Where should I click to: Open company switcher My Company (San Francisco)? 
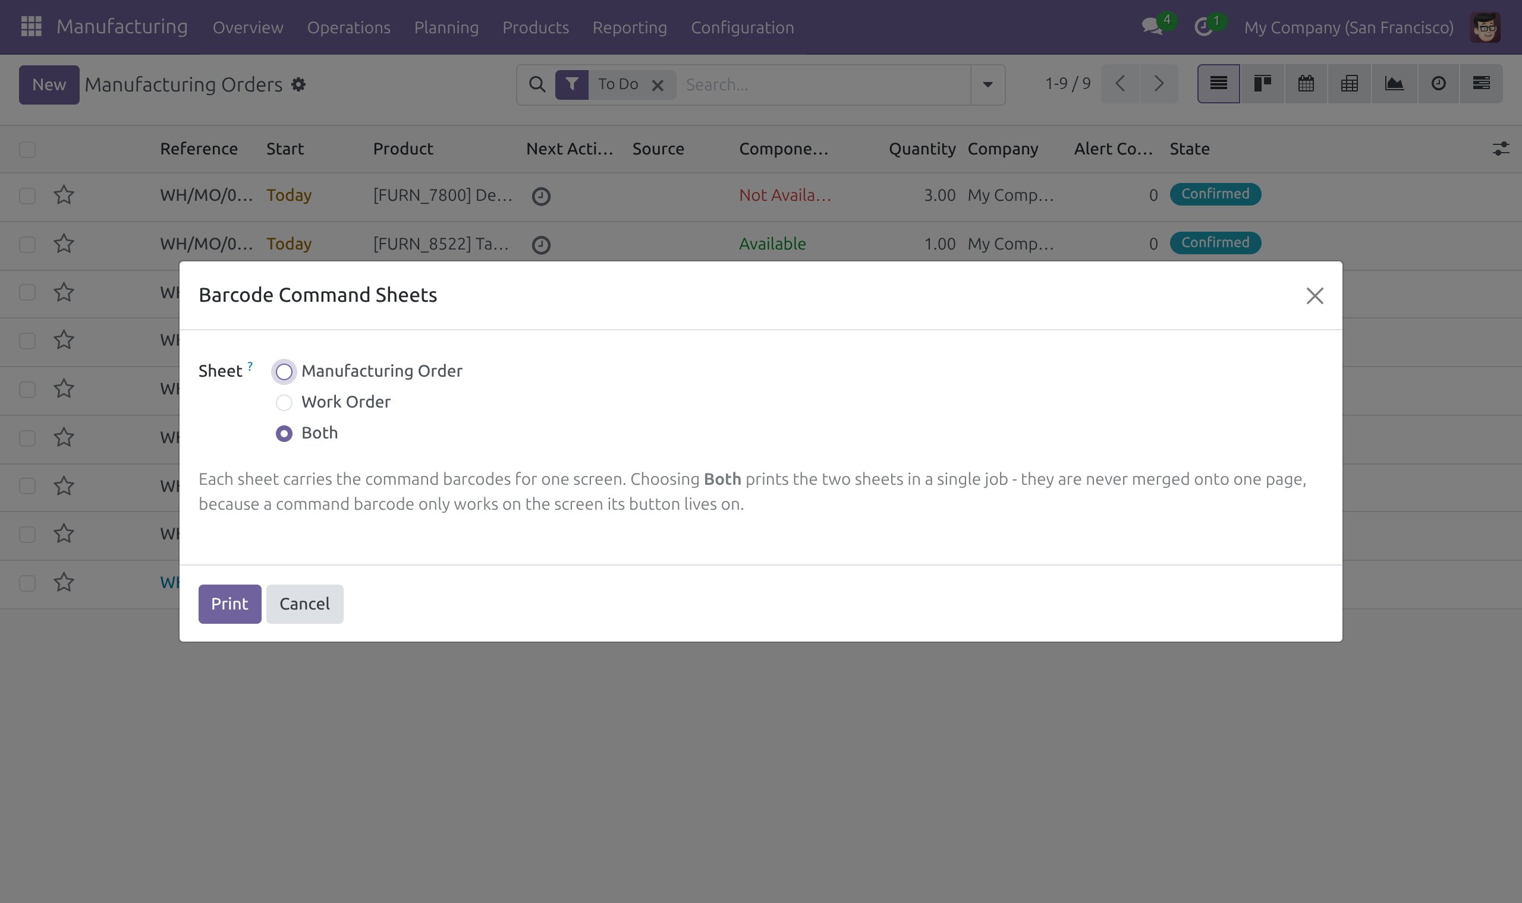coord(1348,27)
